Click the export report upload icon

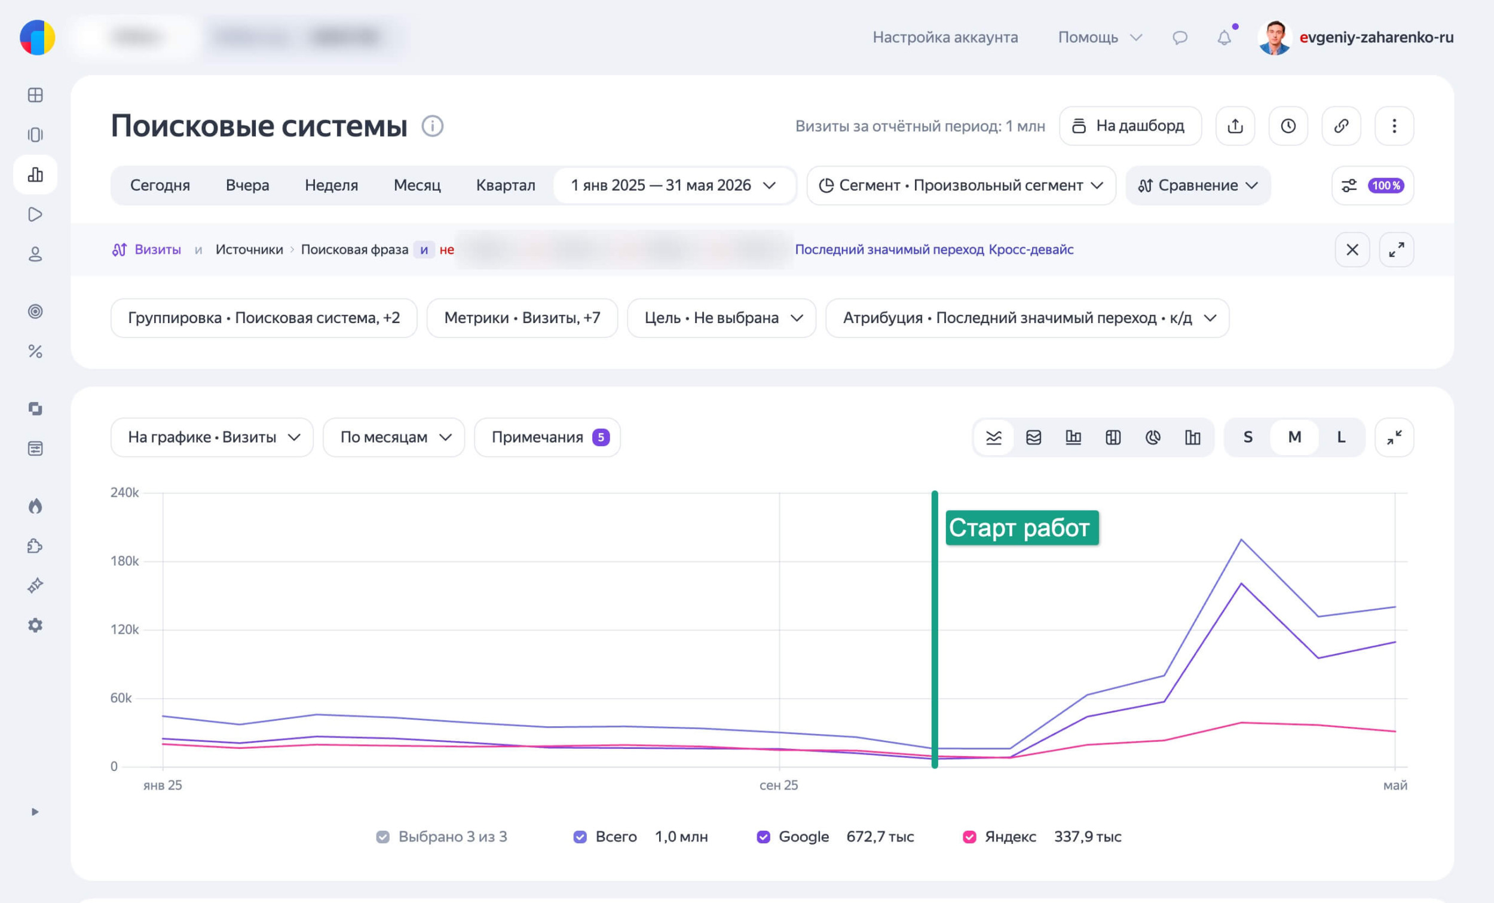pos(1235,126)
